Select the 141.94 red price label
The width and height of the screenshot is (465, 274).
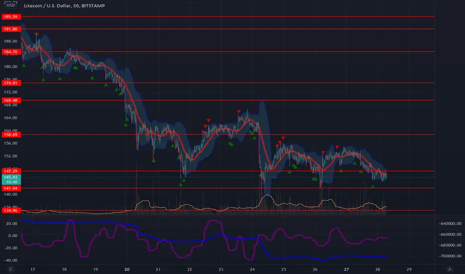[x=11, y=188]
